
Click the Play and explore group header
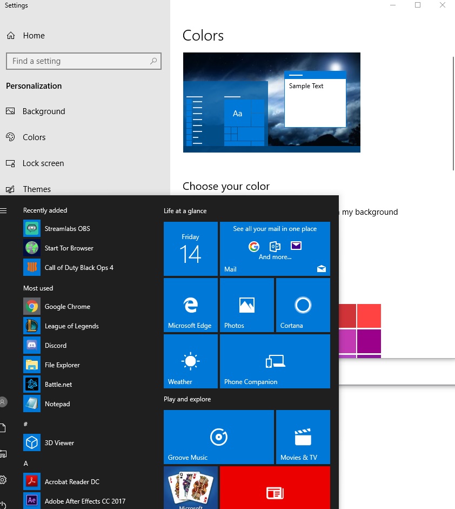point(187,399)
